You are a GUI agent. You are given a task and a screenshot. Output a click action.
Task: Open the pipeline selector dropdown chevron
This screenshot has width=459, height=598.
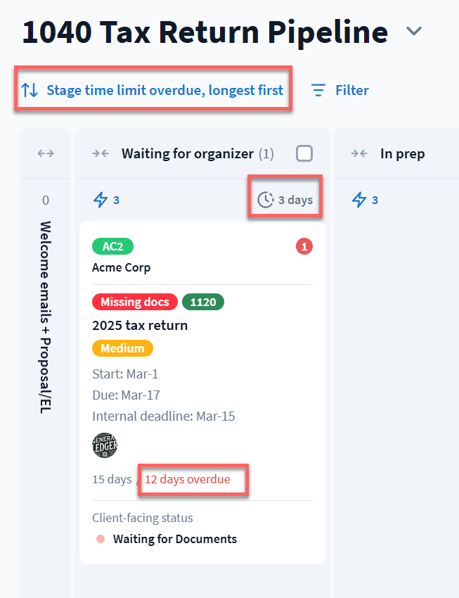tap(414, 32)
